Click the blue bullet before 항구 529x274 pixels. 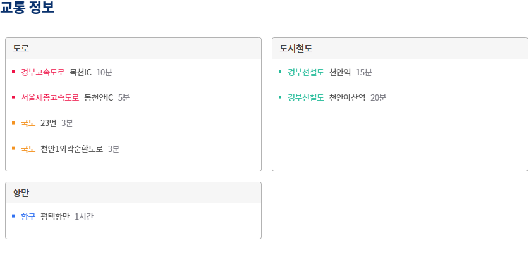(x=13, y=216)
